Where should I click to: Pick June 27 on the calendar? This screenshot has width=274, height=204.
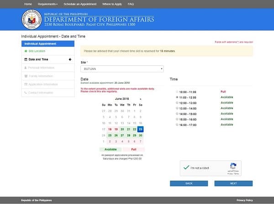[x=122, y=135]
